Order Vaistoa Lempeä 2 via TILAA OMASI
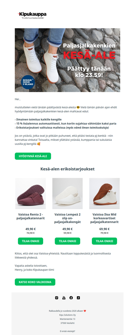The width and height of the screenshot is (135, 335). (x=67, y=241)
